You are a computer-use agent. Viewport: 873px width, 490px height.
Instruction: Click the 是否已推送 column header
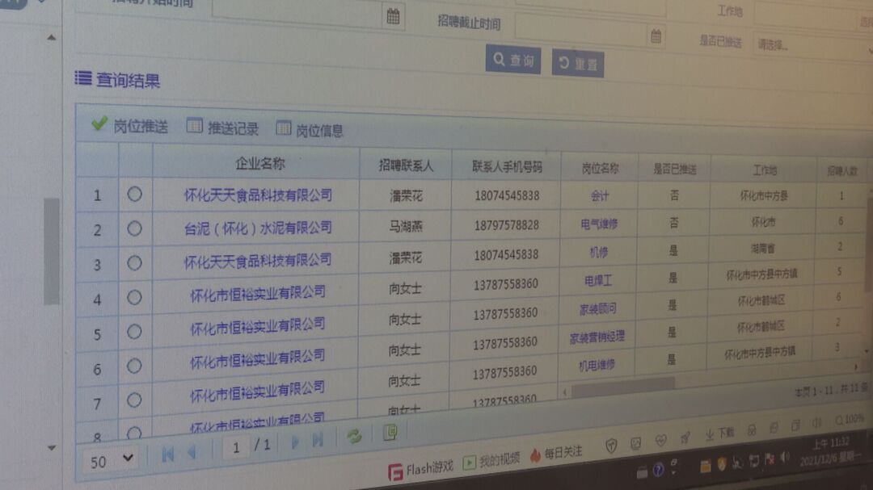[675, 169]
